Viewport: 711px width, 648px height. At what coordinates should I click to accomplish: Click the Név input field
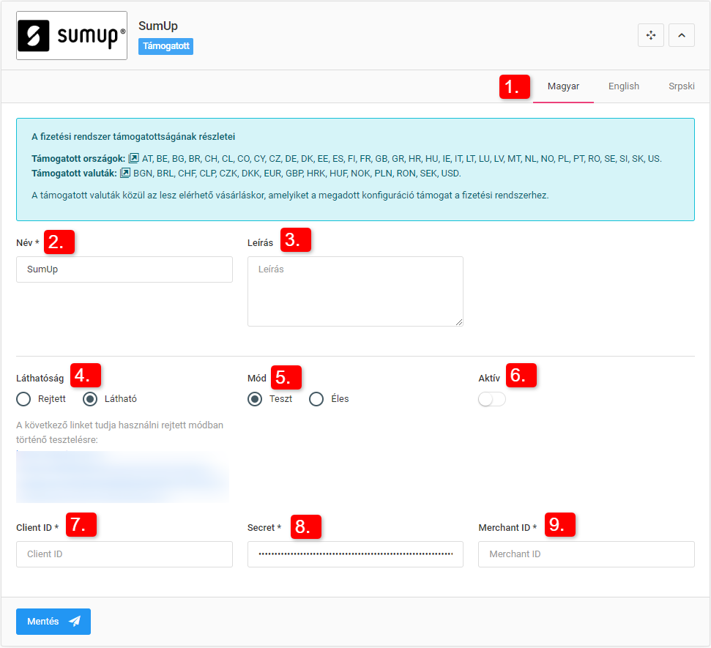pos(124,269)
